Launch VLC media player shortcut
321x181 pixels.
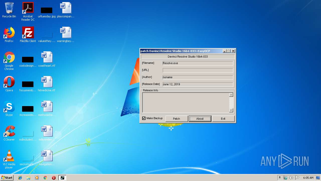[9, 160]
